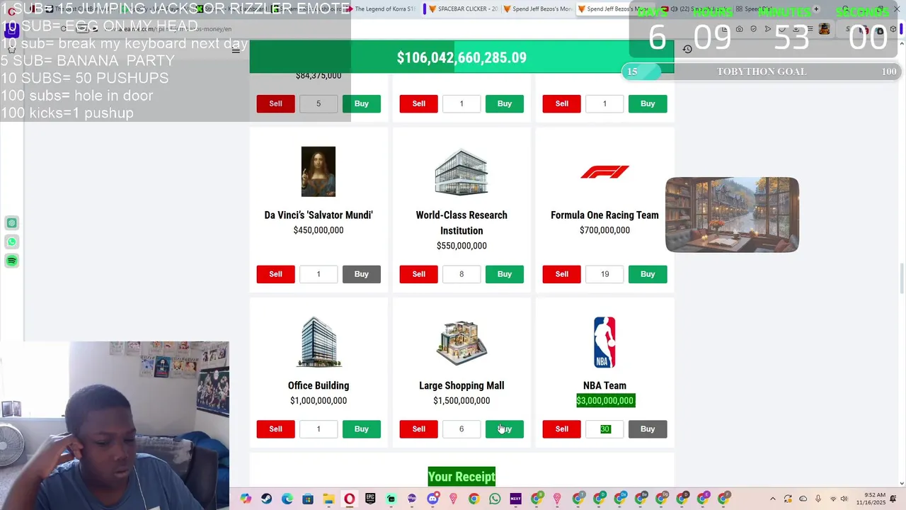This screenshot has width=906, height=510.
Task: Sell an NBA Team
Action: click(x=561, y=429)
